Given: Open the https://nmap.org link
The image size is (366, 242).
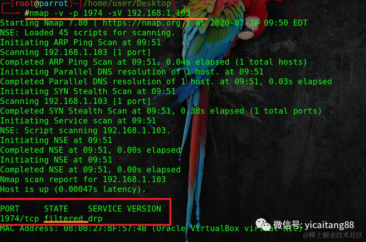Looking at the screenshot, I should point(142,23).
